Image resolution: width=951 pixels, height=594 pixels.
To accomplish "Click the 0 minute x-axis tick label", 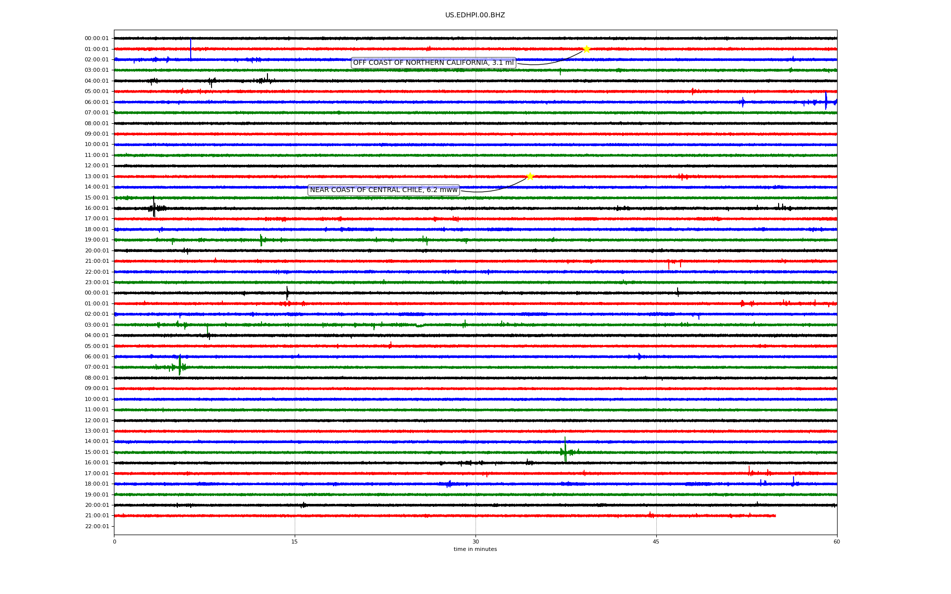I will (114, 542).
